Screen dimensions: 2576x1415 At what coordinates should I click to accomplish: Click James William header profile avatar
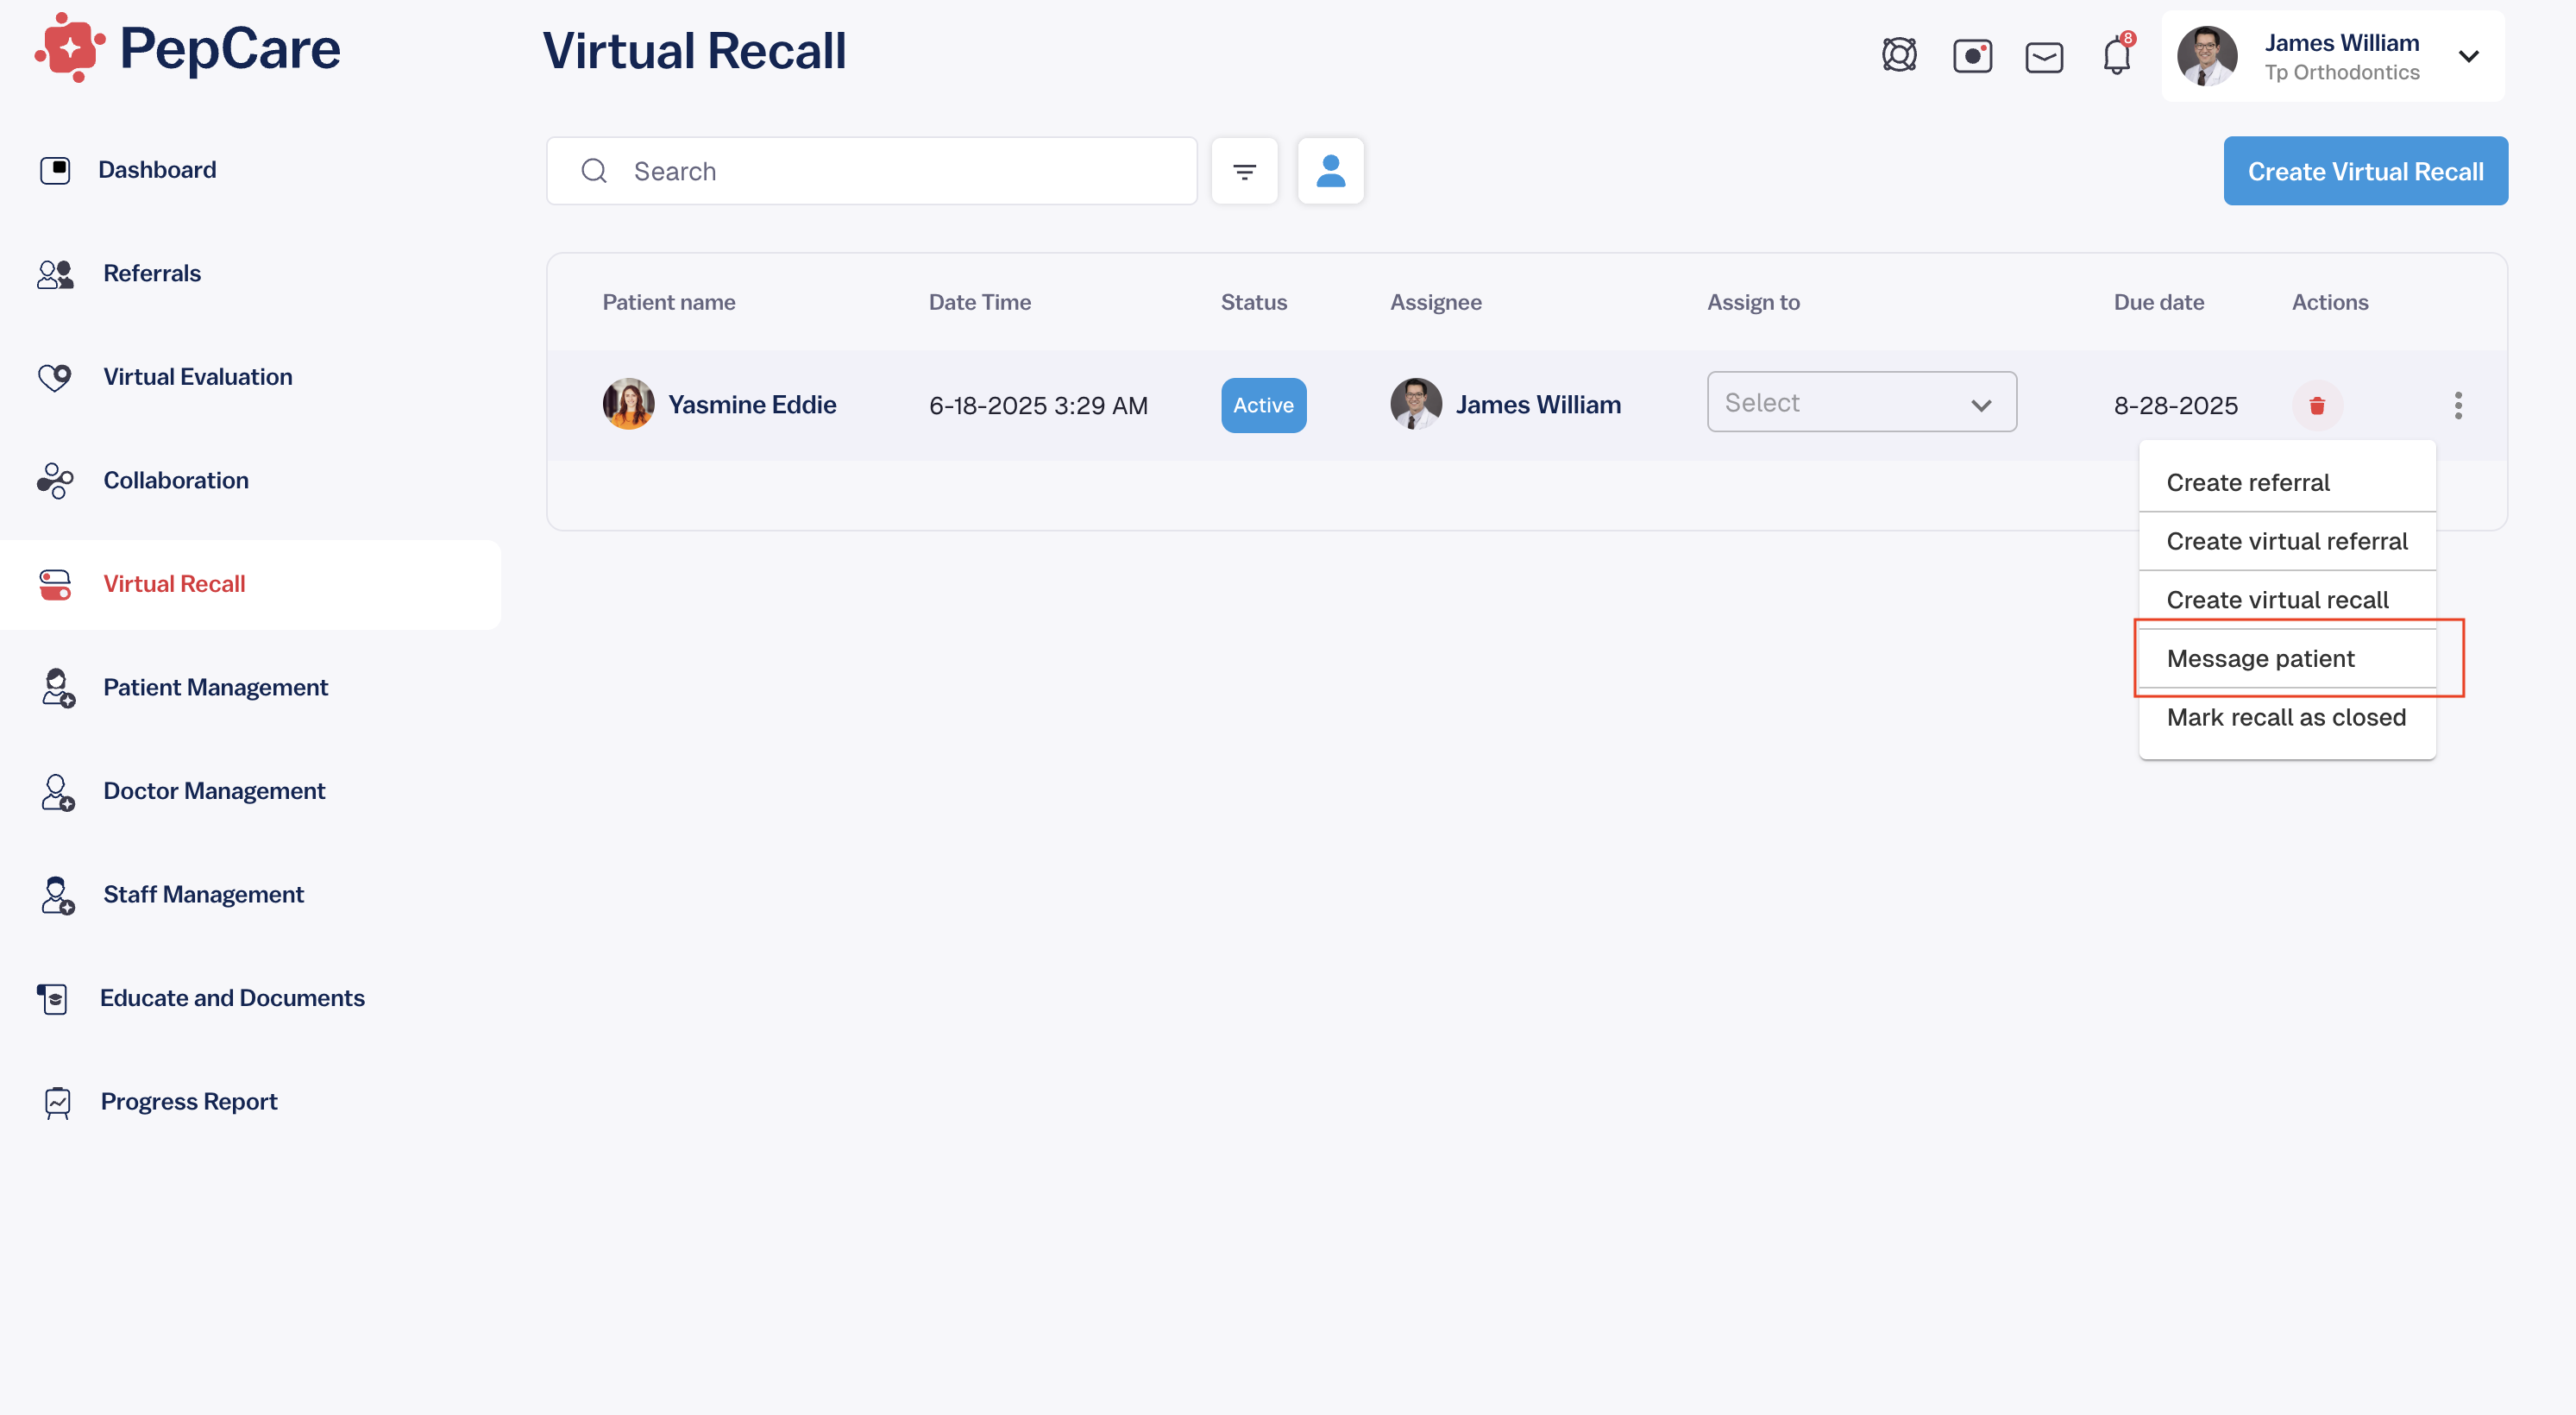coord(2206,56)
